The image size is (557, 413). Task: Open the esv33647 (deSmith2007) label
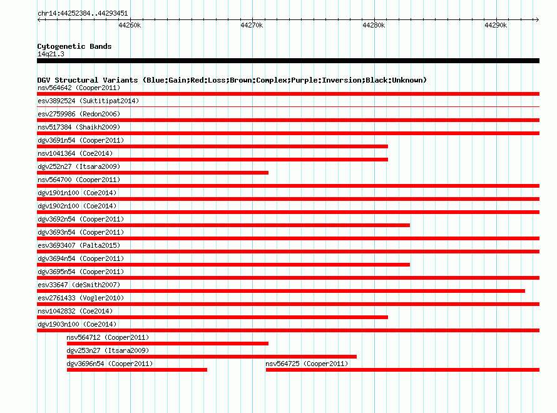tap(79, 285)
